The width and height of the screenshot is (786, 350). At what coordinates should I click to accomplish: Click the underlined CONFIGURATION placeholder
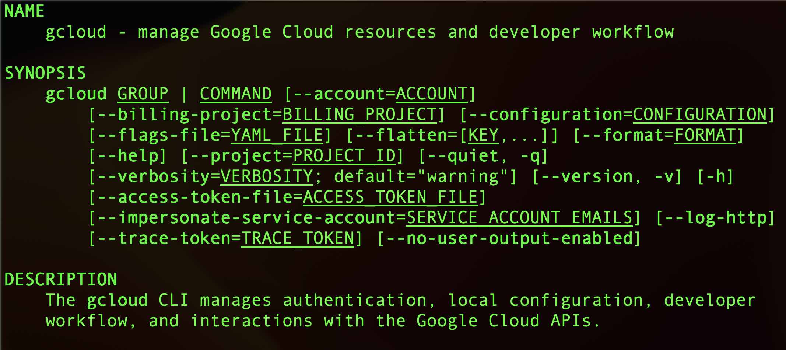point(700,115)
